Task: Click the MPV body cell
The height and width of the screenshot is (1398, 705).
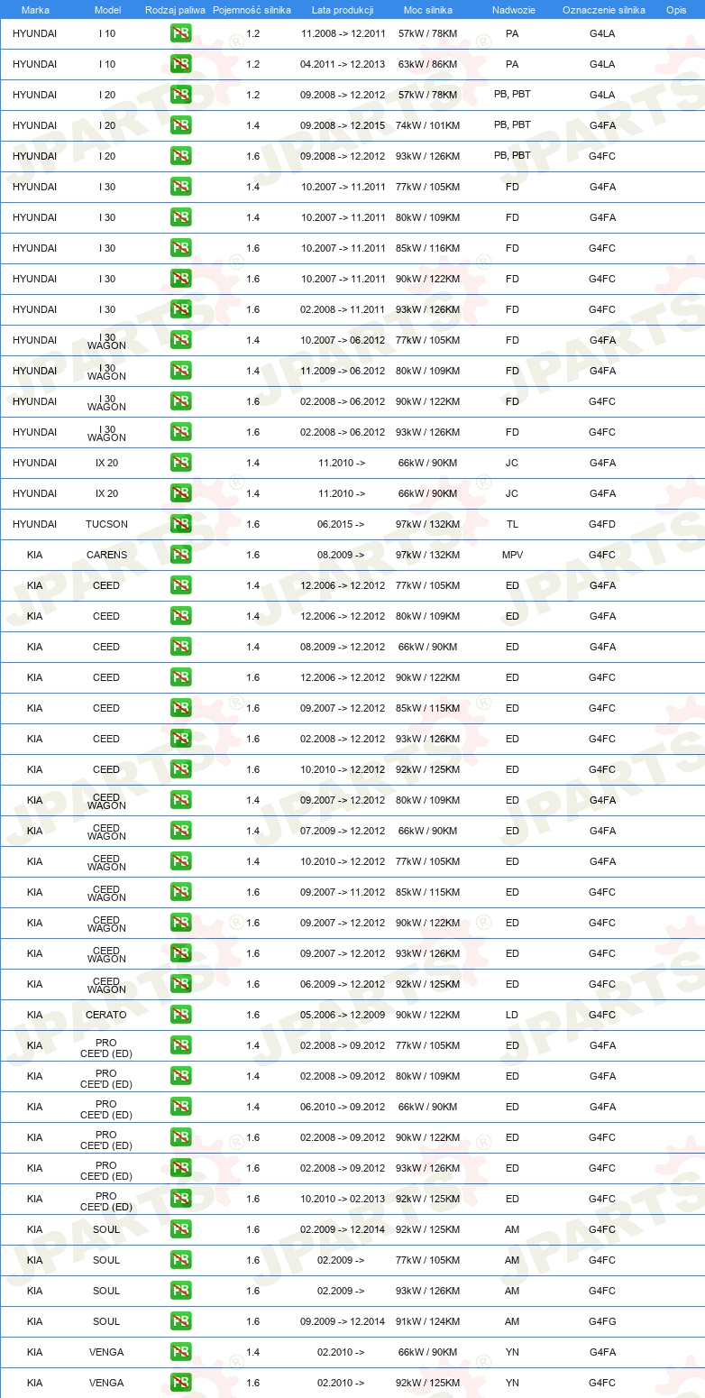Action: click(512, 555)
